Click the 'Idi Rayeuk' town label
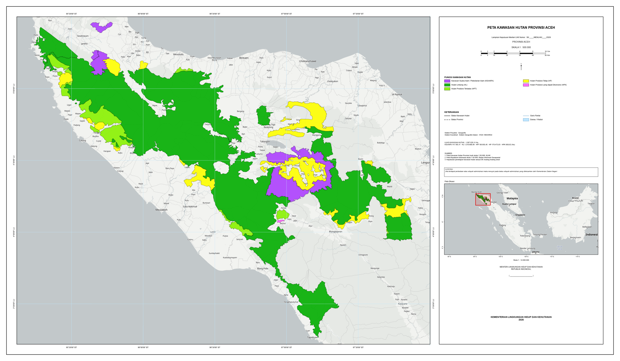620x361 pixels. (x=397, y=94)
